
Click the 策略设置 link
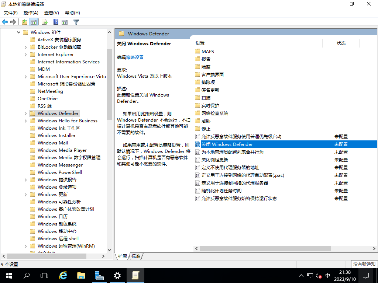(x=135, y=57)
